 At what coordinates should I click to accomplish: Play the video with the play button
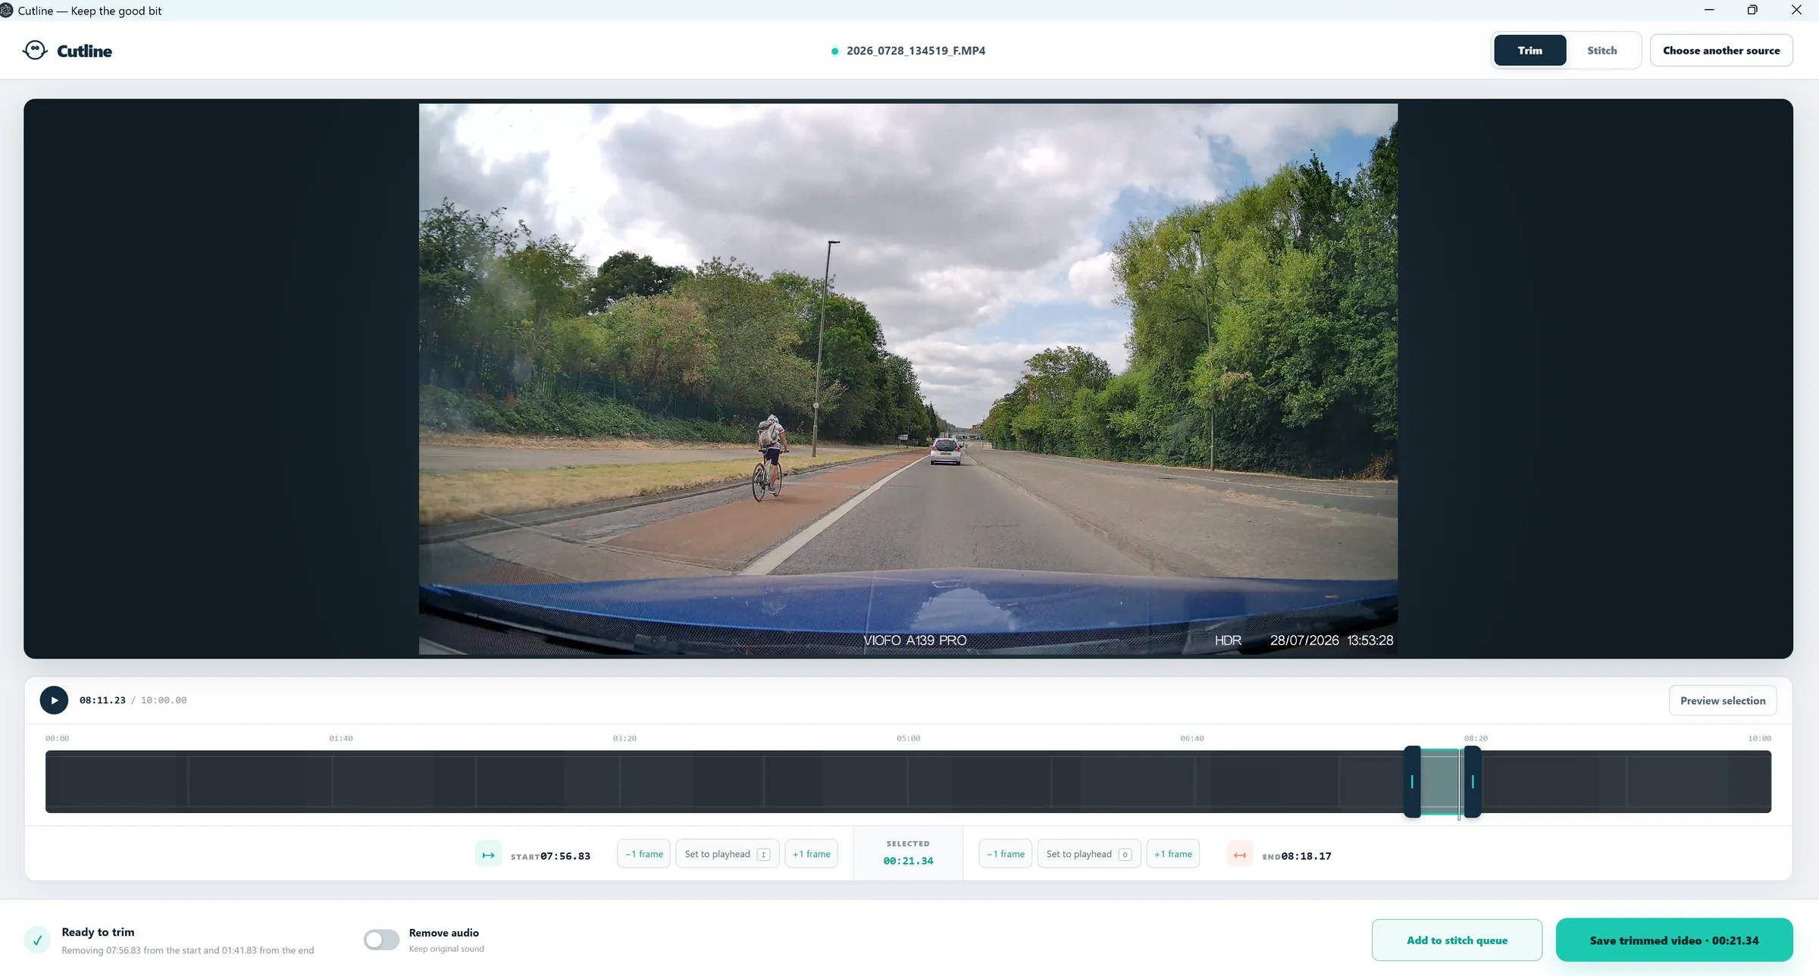pyautogui.click(x=54, y=700)
